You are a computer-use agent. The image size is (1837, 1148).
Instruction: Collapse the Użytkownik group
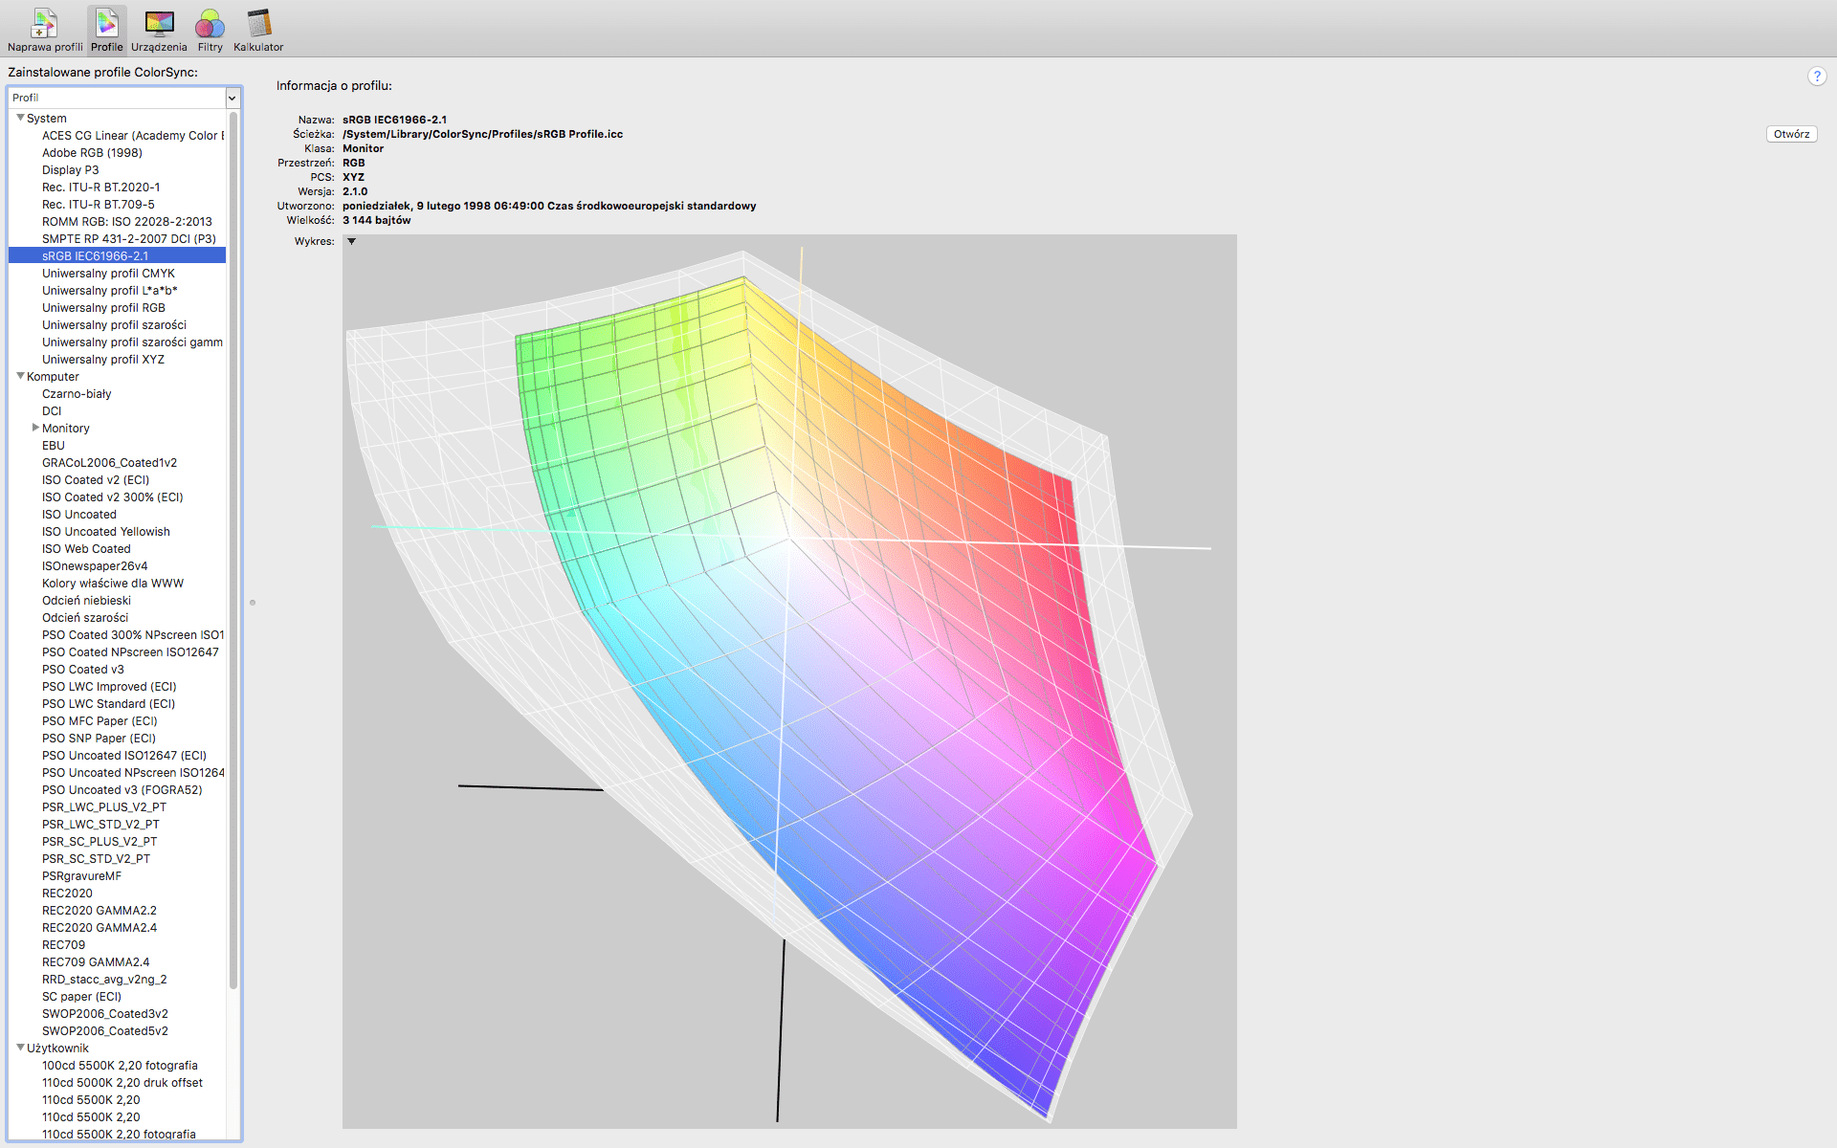[x=20, y=1048]
